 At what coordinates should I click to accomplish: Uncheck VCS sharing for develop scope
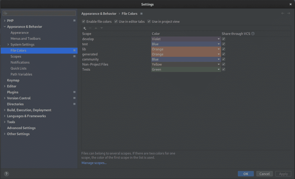[x=224, y=39]
